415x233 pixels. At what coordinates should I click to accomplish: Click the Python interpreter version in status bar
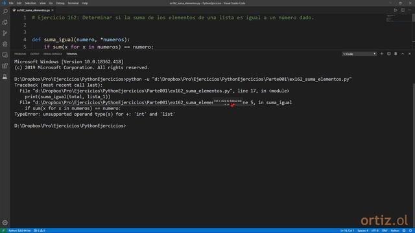click(x=19, y=230)
